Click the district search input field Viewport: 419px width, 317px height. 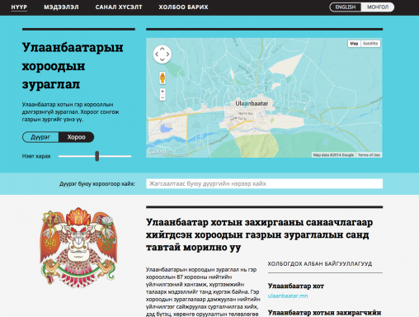coord(264,183)
